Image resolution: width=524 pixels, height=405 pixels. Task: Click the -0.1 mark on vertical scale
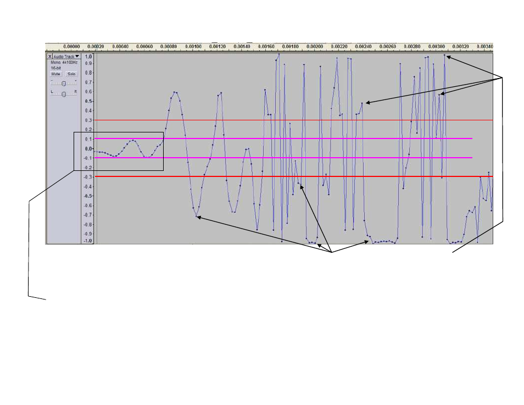click(87, 158)
